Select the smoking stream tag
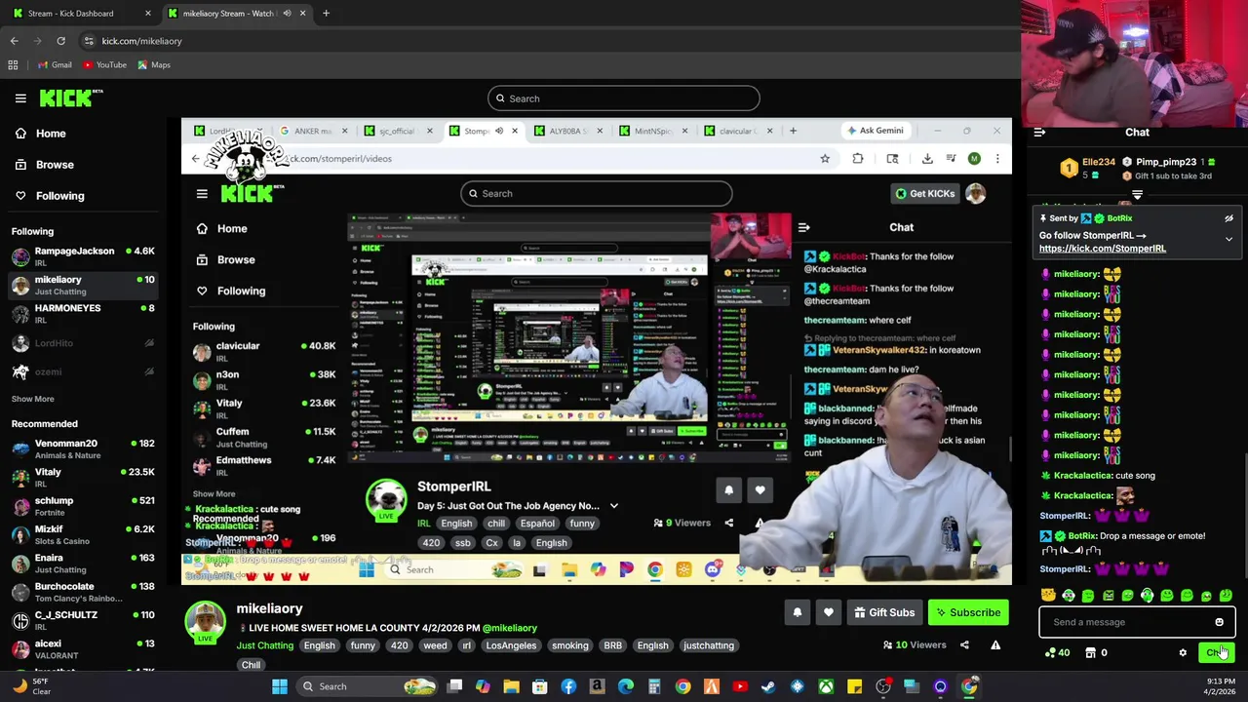 pyautogui.click(x=570, y=645)
